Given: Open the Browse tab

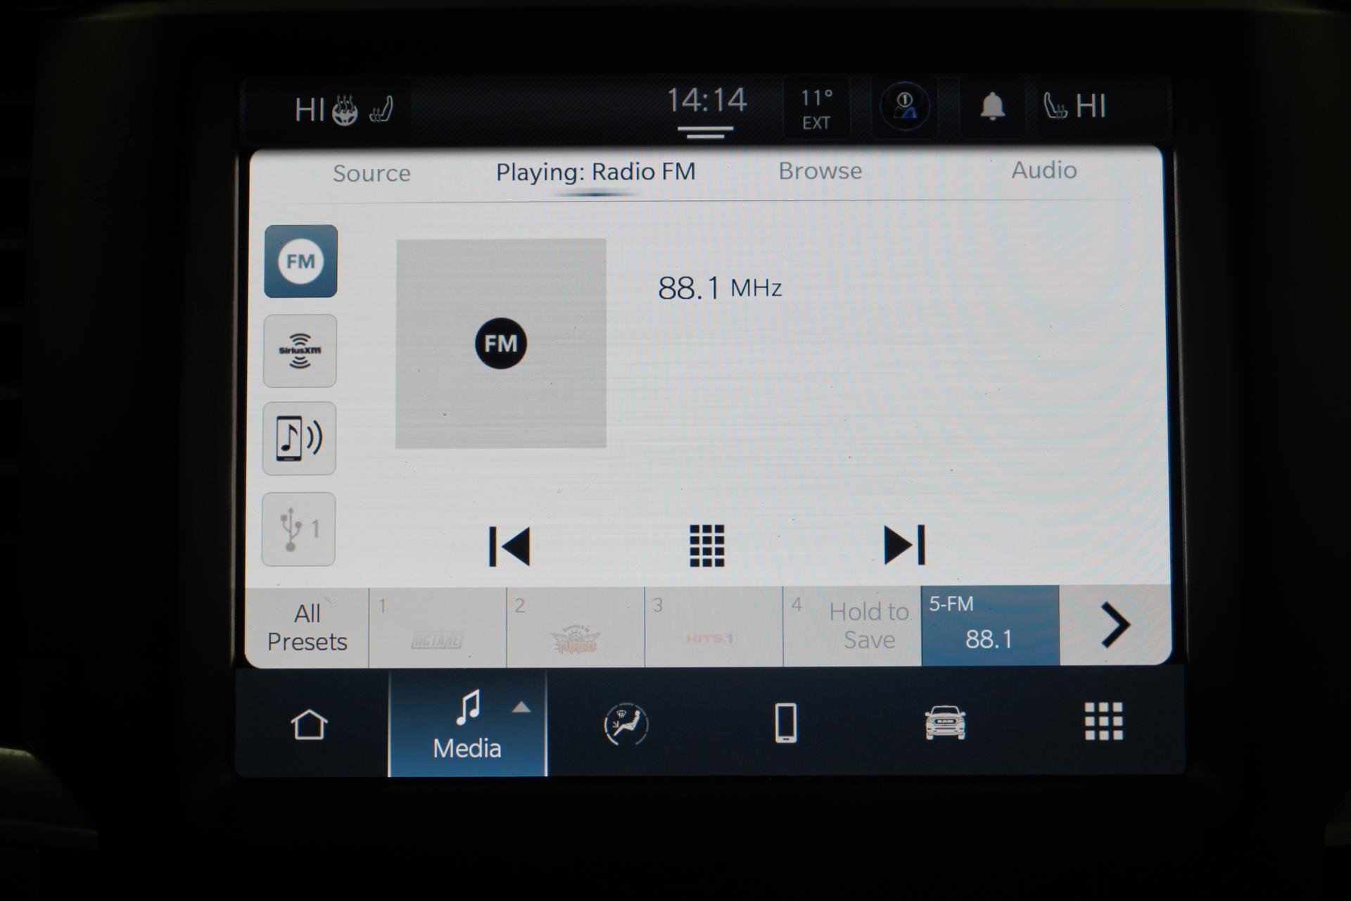Looking at the screenshot, I should 820,171.
